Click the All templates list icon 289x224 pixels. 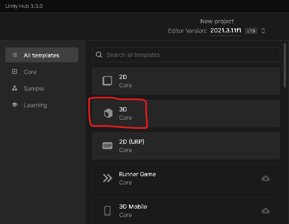point(15,55)
